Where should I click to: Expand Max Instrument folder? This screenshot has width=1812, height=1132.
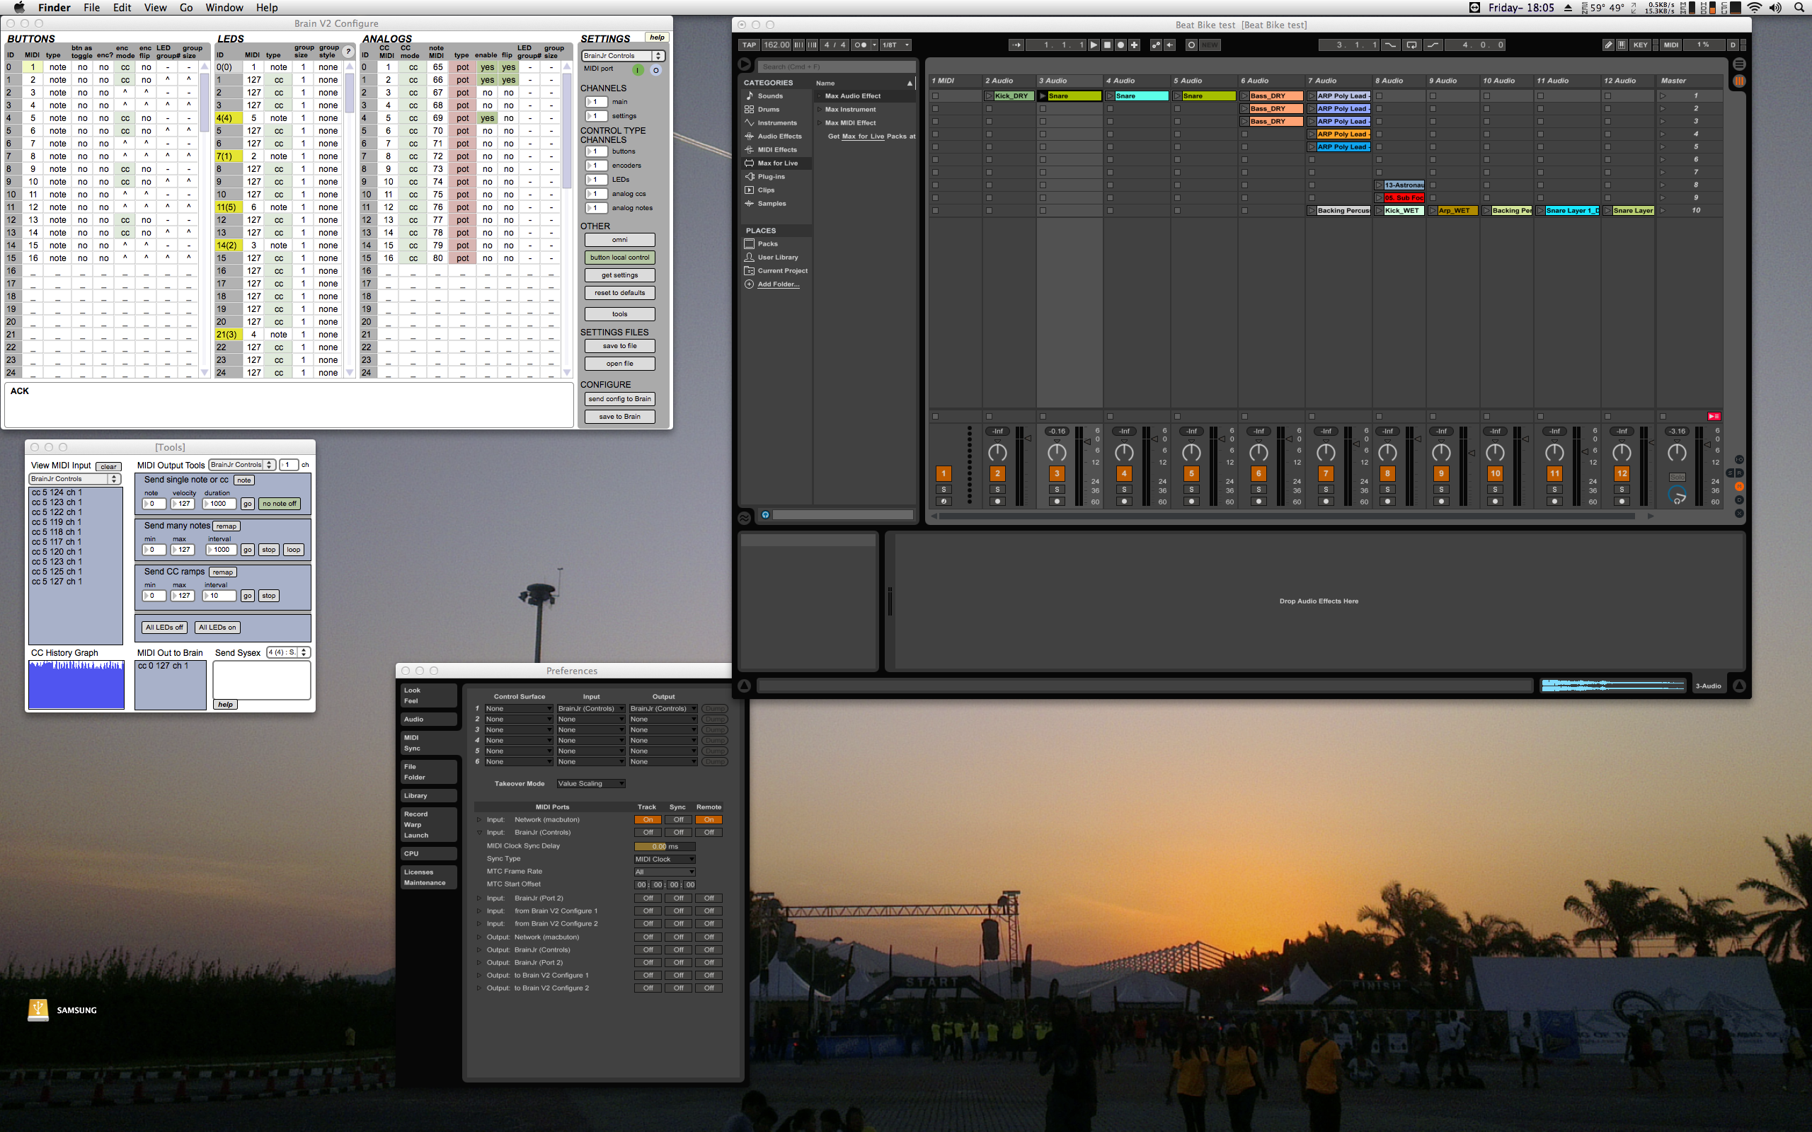click(819, 109)
